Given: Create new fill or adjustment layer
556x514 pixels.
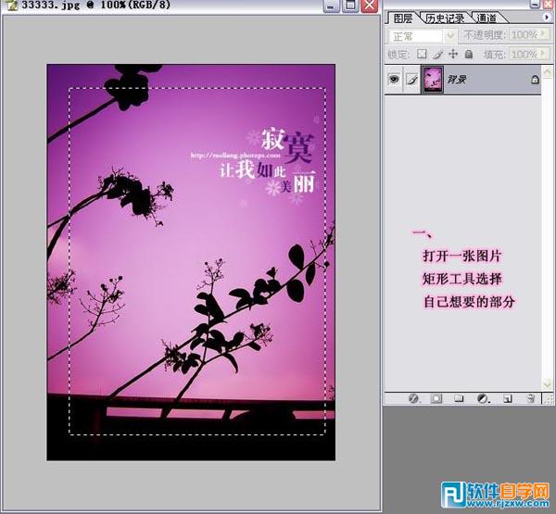Looking at the screenshot, I should pos(483,398).
